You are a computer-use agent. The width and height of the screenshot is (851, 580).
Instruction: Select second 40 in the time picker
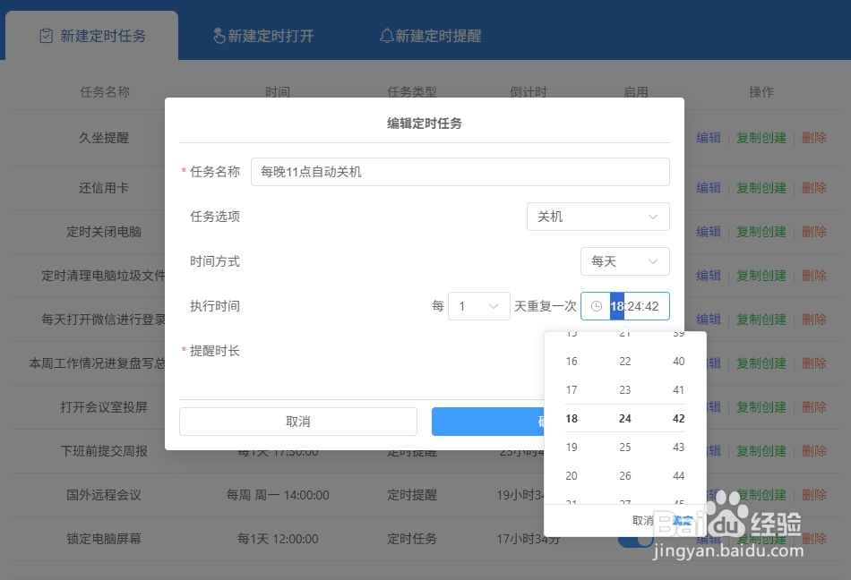[678, 361]
